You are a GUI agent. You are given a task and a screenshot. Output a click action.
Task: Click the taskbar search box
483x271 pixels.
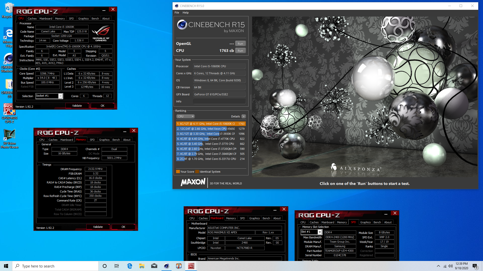point(55,266)
